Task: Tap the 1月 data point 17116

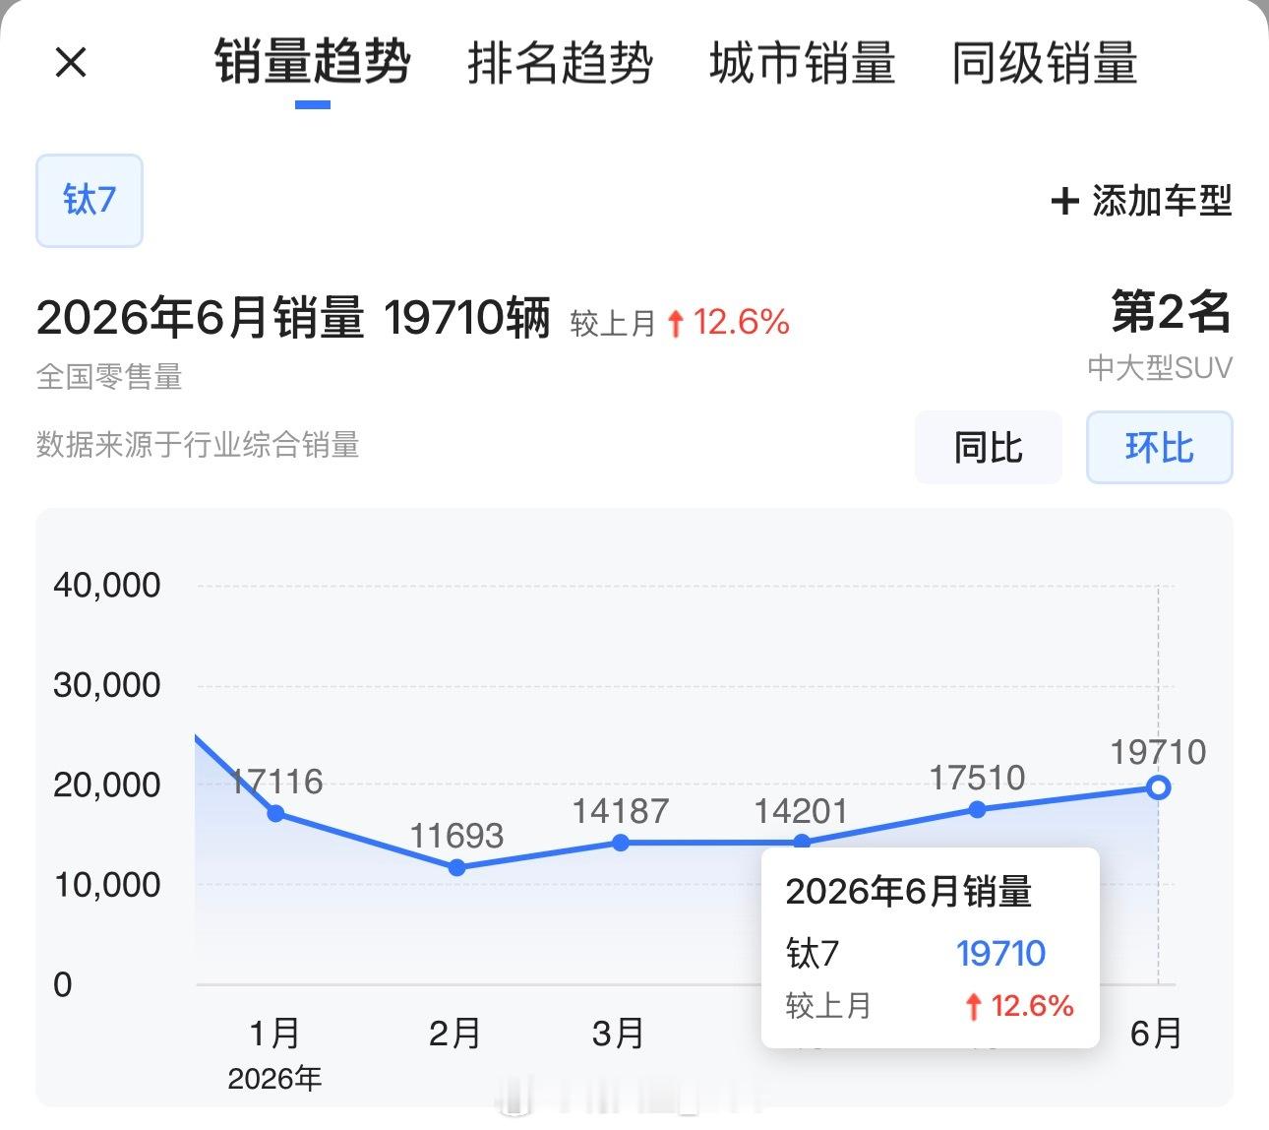Action: click(276, 813)
